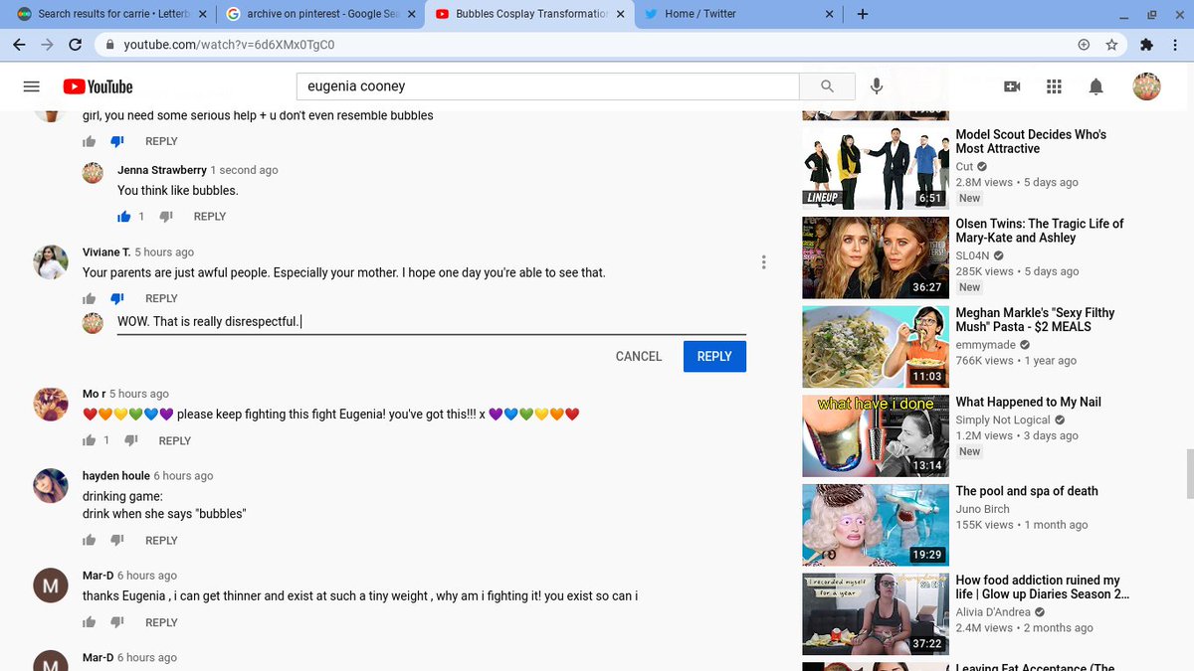Click the YouTube logo
This screenshot has width=1194, height=671.
[98, 86]
